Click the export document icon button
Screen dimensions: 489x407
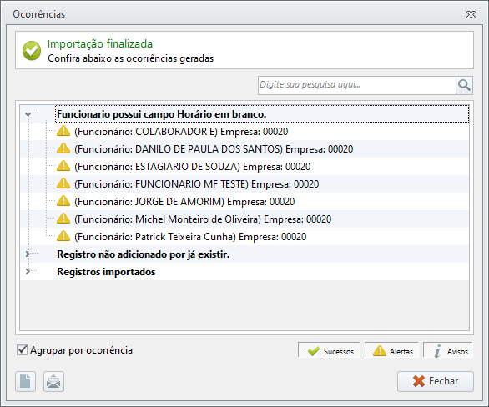[x=26, y=381]
